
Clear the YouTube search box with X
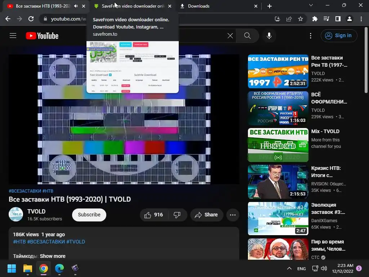[x=230, y=36]
